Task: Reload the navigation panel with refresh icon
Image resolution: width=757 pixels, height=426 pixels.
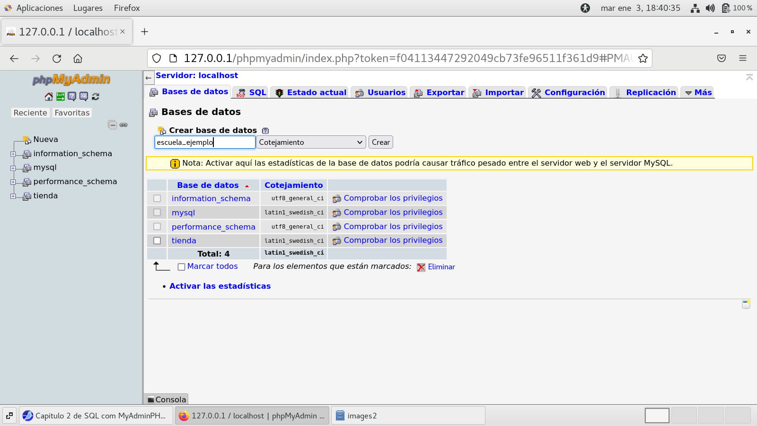Action: coord(96,97)
